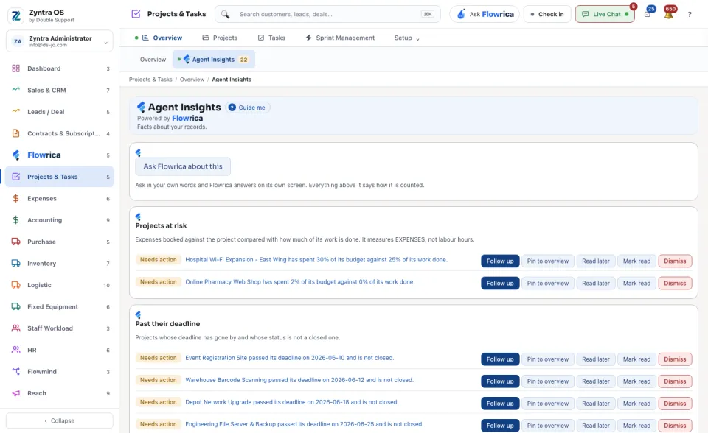Open Fixed Equipment truck icon
The image size is (708, 433).
(x=15, y=306)
